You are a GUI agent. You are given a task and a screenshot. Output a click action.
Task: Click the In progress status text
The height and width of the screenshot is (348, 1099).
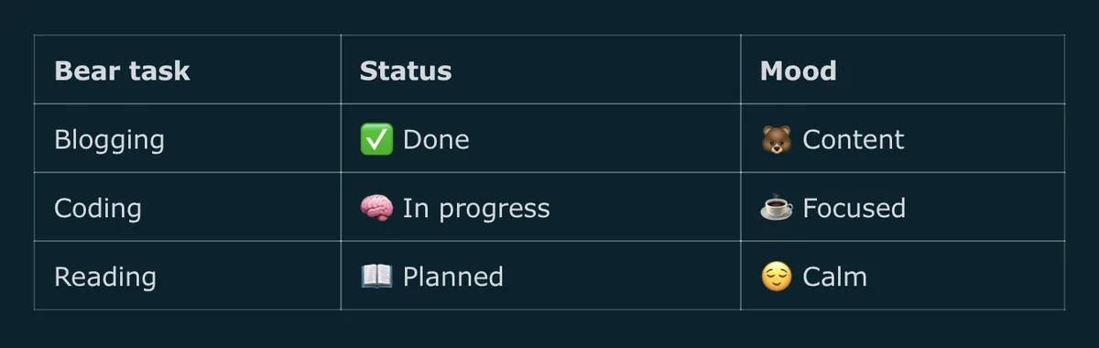point(476,209)
